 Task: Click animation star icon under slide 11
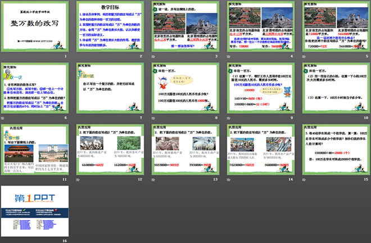[x=3, y=179]
